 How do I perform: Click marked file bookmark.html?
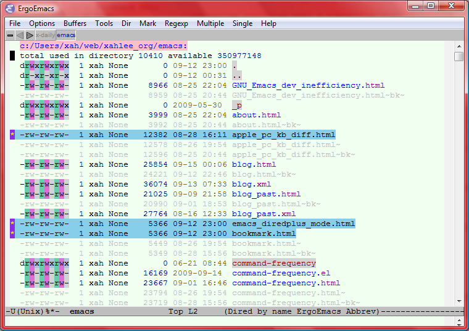coord(264,233)
